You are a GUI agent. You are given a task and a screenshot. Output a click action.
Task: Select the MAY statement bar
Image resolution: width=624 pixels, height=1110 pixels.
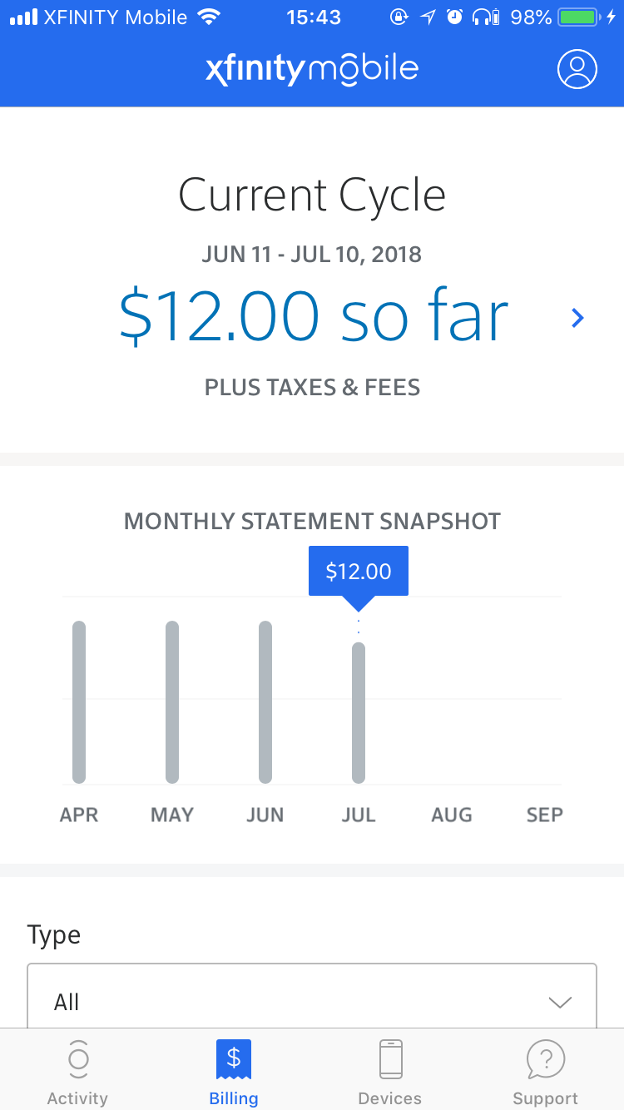[x=172, y=702]
